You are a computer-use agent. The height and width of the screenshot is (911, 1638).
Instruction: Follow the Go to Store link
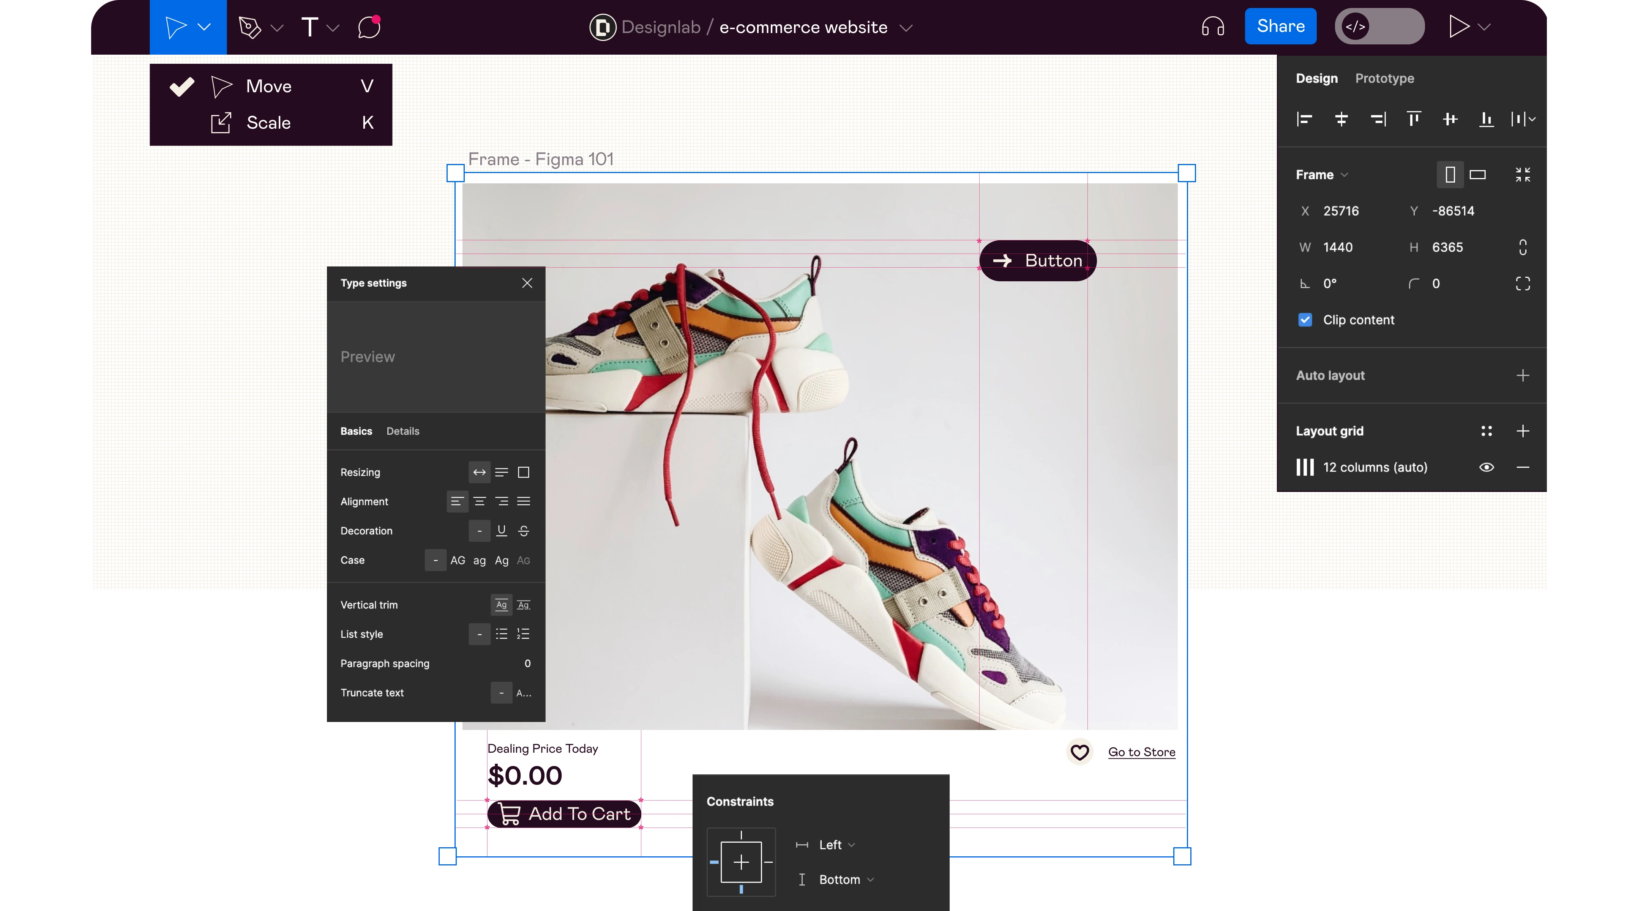click(1141, 752)
